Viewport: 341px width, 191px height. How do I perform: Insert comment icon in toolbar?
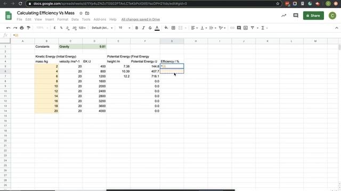pyautogui.click(x=239, y=28)
